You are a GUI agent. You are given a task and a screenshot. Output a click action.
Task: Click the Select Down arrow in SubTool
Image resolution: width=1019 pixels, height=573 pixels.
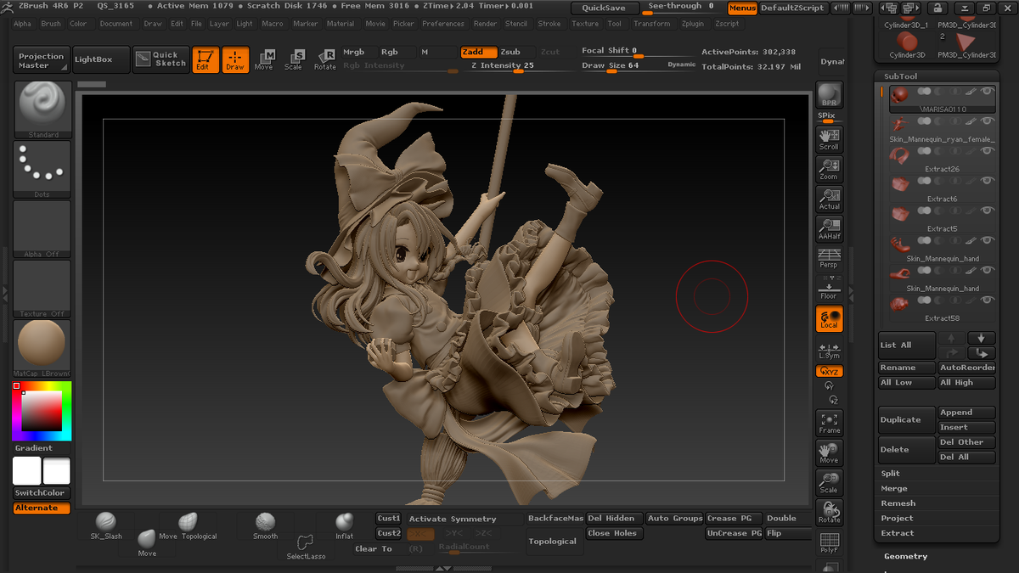[x=982, y=338]
